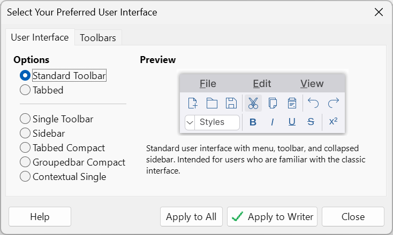Click the Cut scissors icon in preview
This screenshot has height=235, width=393.
click(253, 103)
